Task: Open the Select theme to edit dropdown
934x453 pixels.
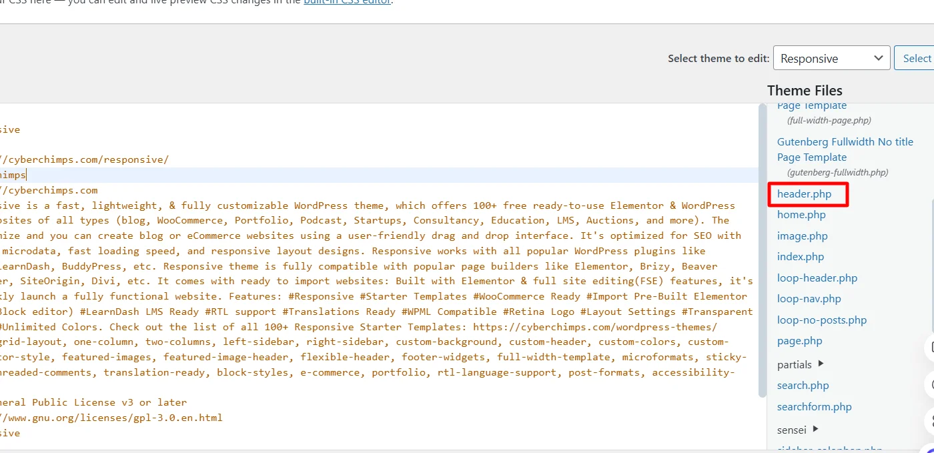Action: click(831, 58)
